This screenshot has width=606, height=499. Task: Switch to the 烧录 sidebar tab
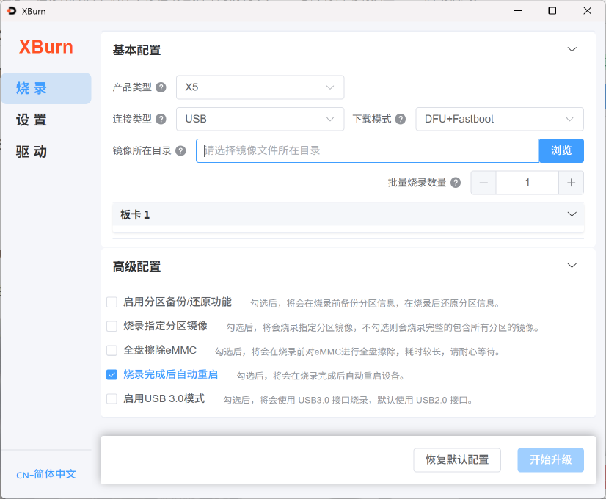click(x=46, y=88)
